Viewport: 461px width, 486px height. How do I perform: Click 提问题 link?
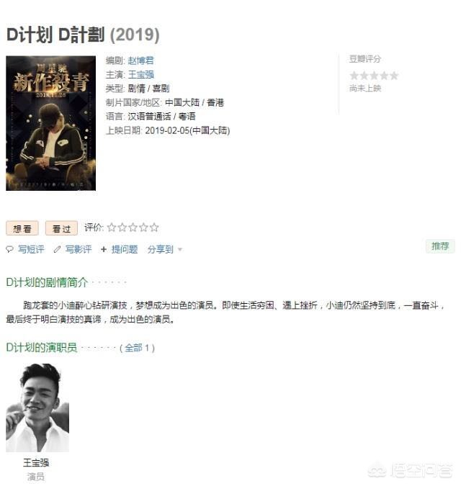coord(125,249)
